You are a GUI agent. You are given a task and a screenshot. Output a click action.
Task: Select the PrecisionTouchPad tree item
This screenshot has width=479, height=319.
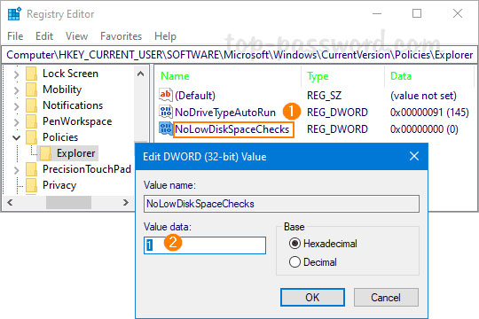(87, 169)
